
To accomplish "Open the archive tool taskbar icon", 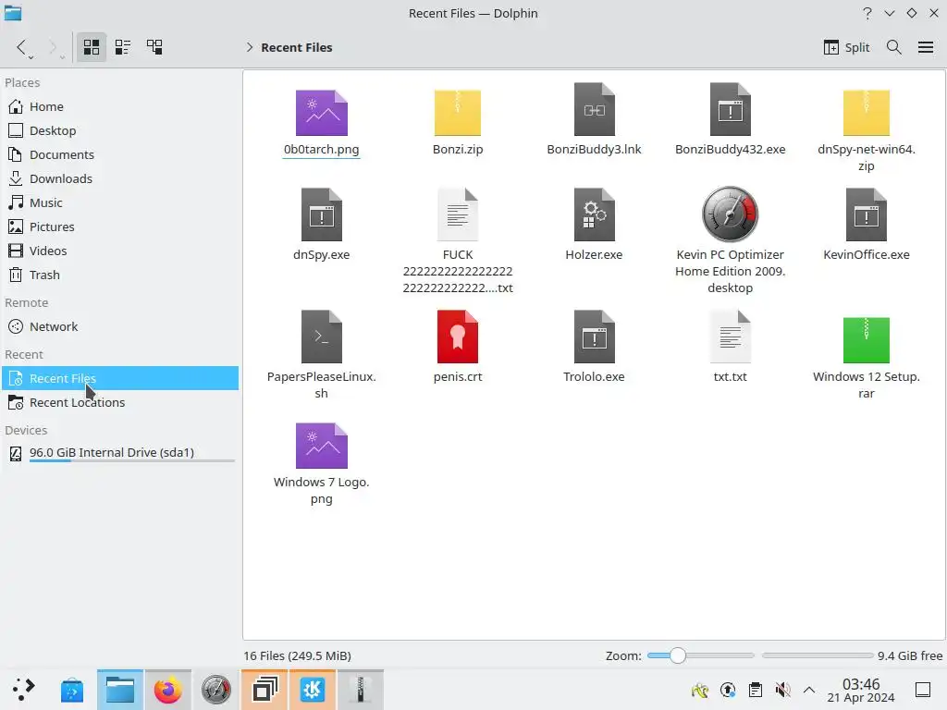I will click(361, 690).
